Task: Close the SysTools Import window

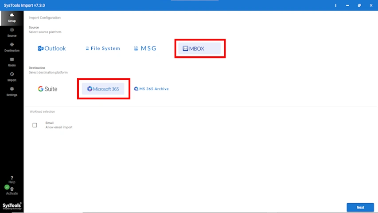Action: tap(371, 5)
